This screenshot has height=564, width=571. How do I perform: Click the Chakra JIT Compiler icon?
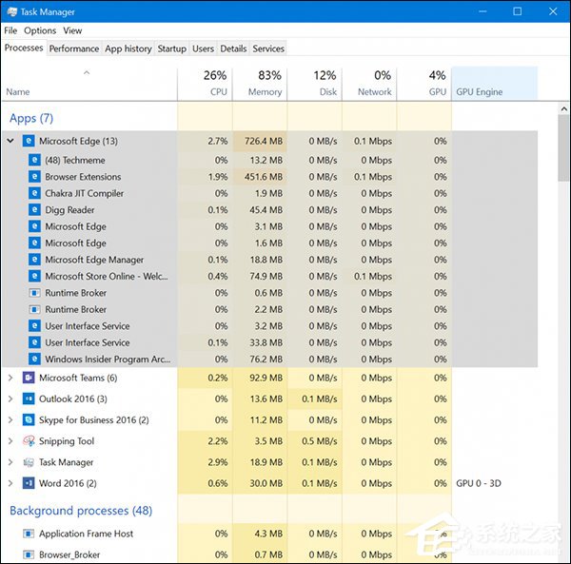[34, 193]
